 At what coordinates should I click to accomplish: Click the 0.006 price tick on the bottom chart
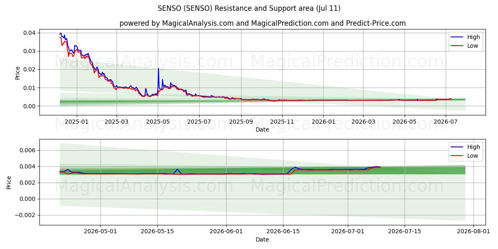[x=29, y=150]
